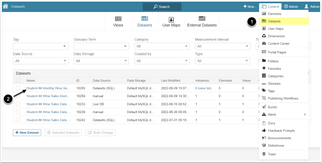The height and width of the screenshot is (163, 322).
Task: Check the checkbox for dataset ID 18242
Action: point(18,120)
